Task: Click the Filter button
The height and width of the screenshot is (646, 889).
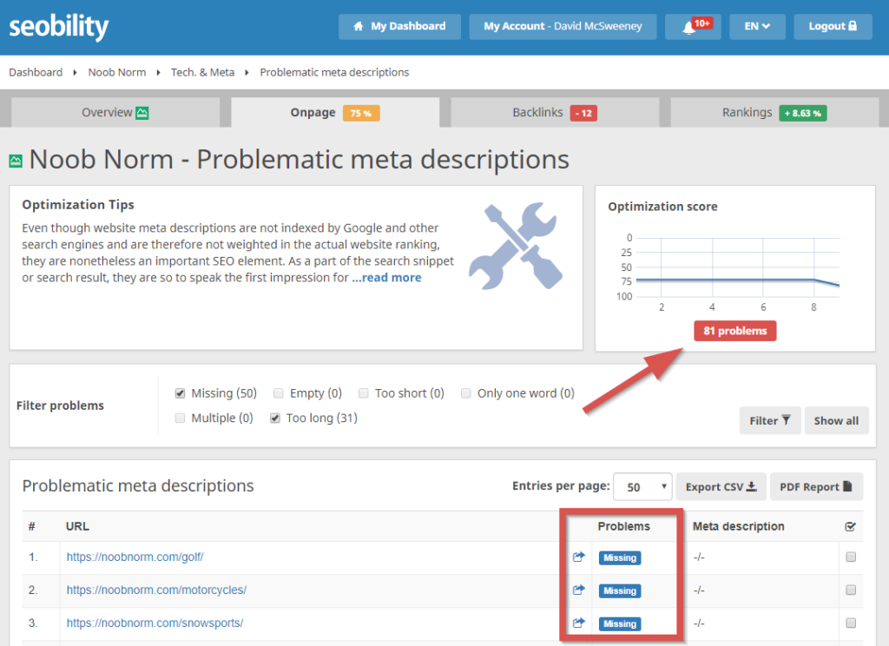Action: 770,420
